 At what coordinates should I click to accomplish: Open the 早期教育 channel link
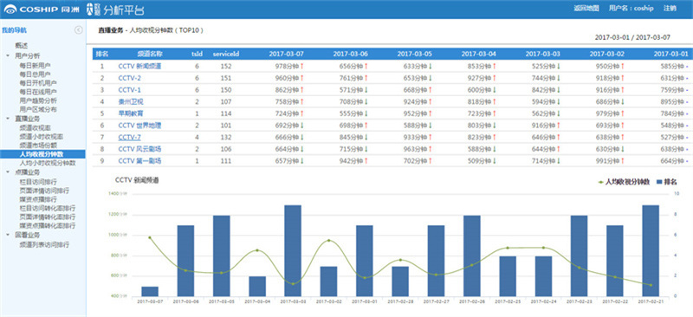[131, 113]
